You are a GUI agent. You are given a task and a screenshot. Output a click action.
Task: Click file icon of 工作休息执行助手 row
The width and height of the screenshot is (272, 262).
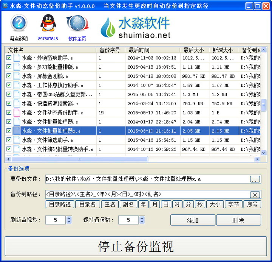[17, 85]
